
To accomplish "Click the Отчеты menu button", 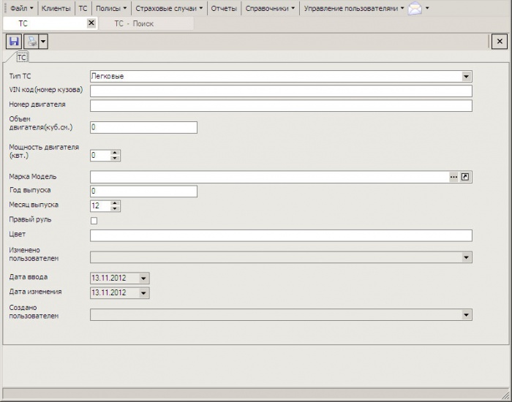I will coord(224,9).
